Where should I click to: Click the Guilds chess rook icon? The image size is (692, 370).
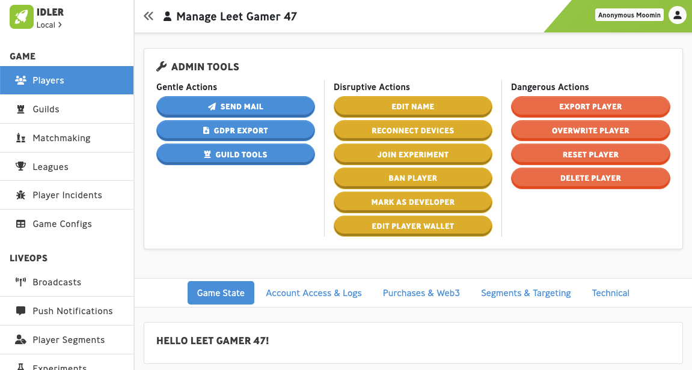click(21, 109)
